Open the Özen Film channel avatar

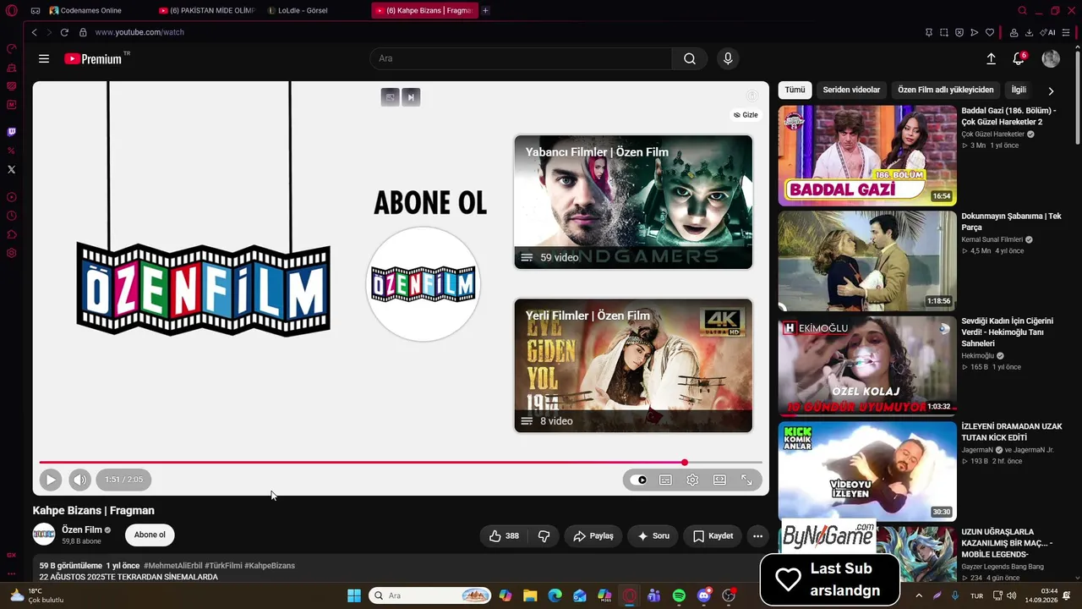(44, 535)
